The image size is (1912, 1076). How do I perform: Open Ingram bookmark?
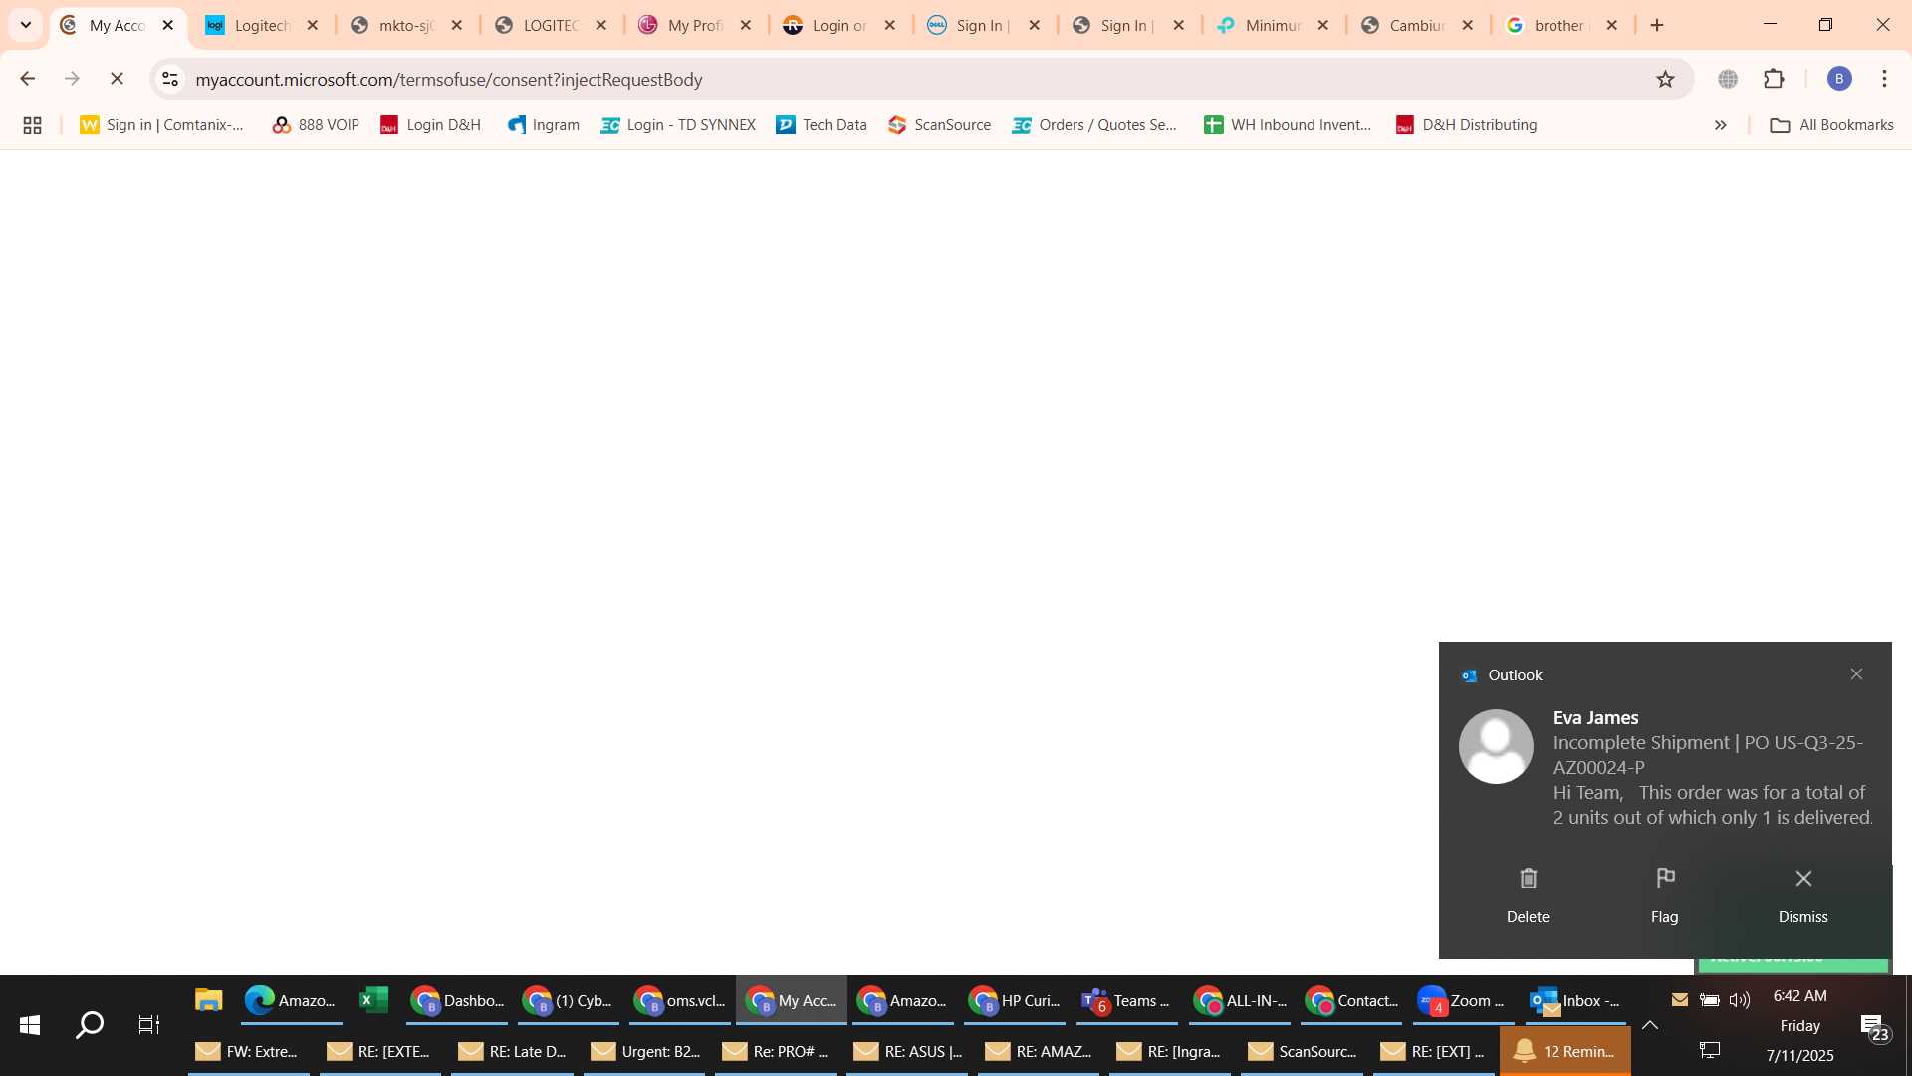tap(544, 125)
